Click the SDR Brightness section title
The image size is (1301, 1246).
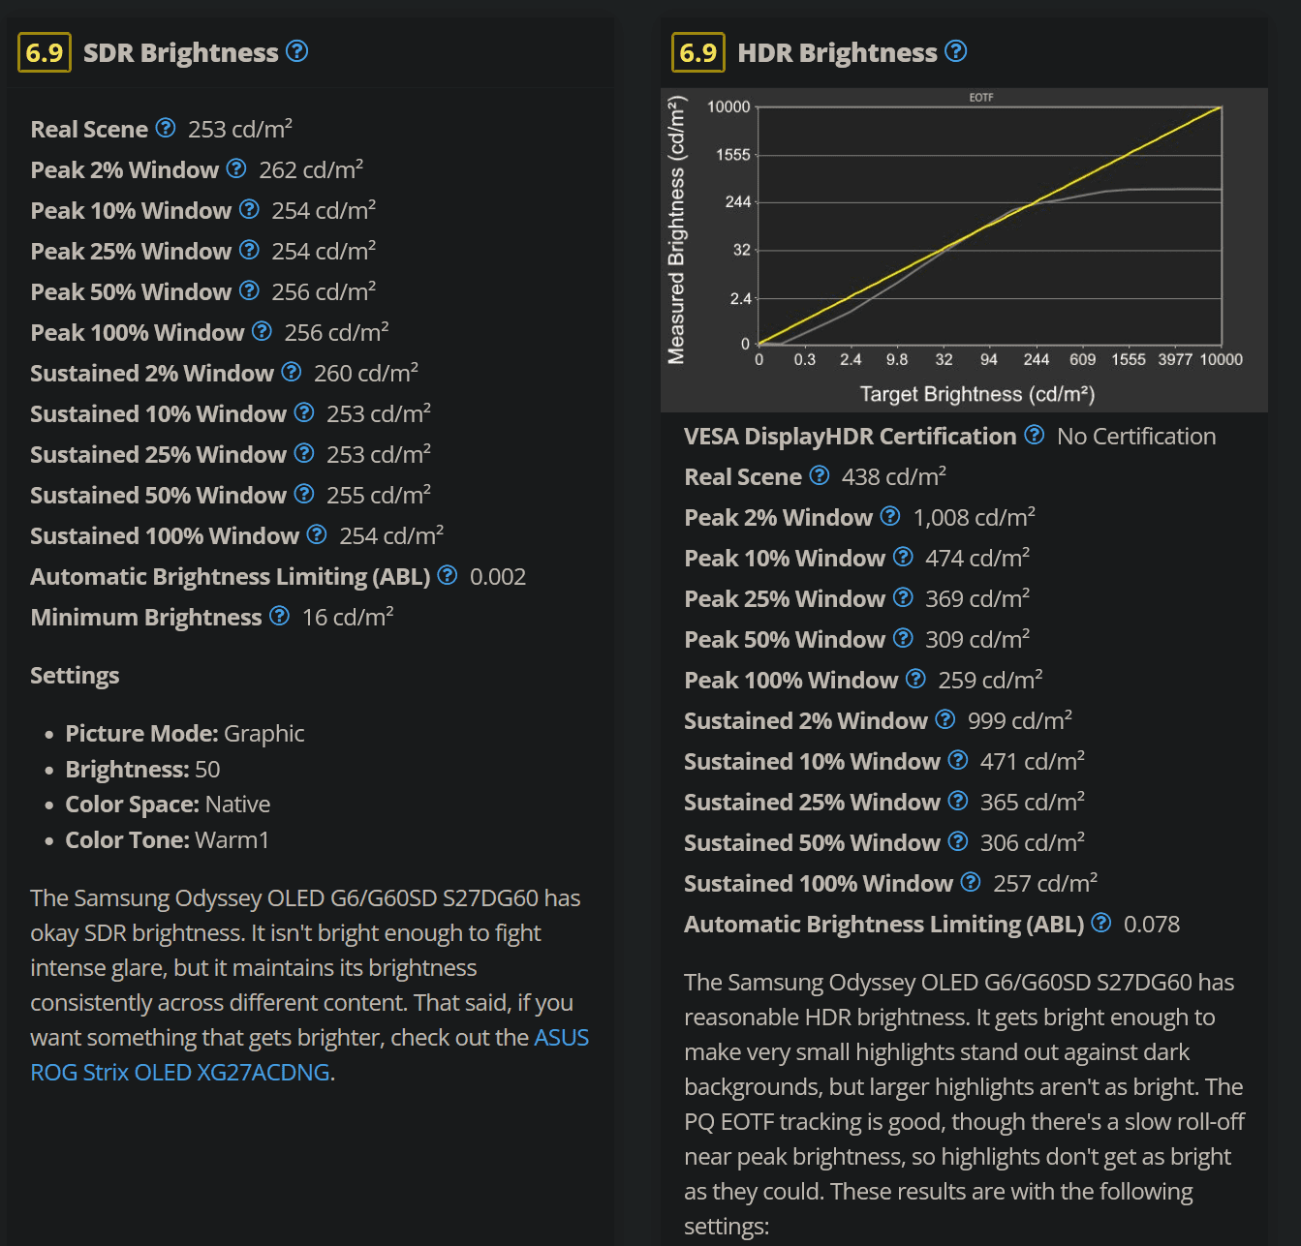[181, 52]
